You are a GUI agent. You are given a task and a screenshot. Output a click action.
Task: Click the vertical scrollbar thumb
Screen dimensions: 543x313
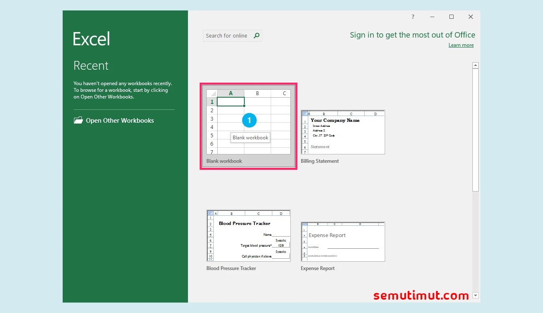[475, 130]
